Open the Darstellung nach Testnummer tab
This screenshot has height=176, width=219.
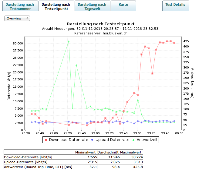[x=20, y=6]
